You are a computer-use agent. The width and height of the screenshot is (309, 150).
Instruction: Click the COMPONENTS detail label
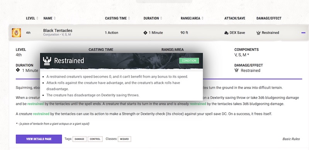coord(246,50)
